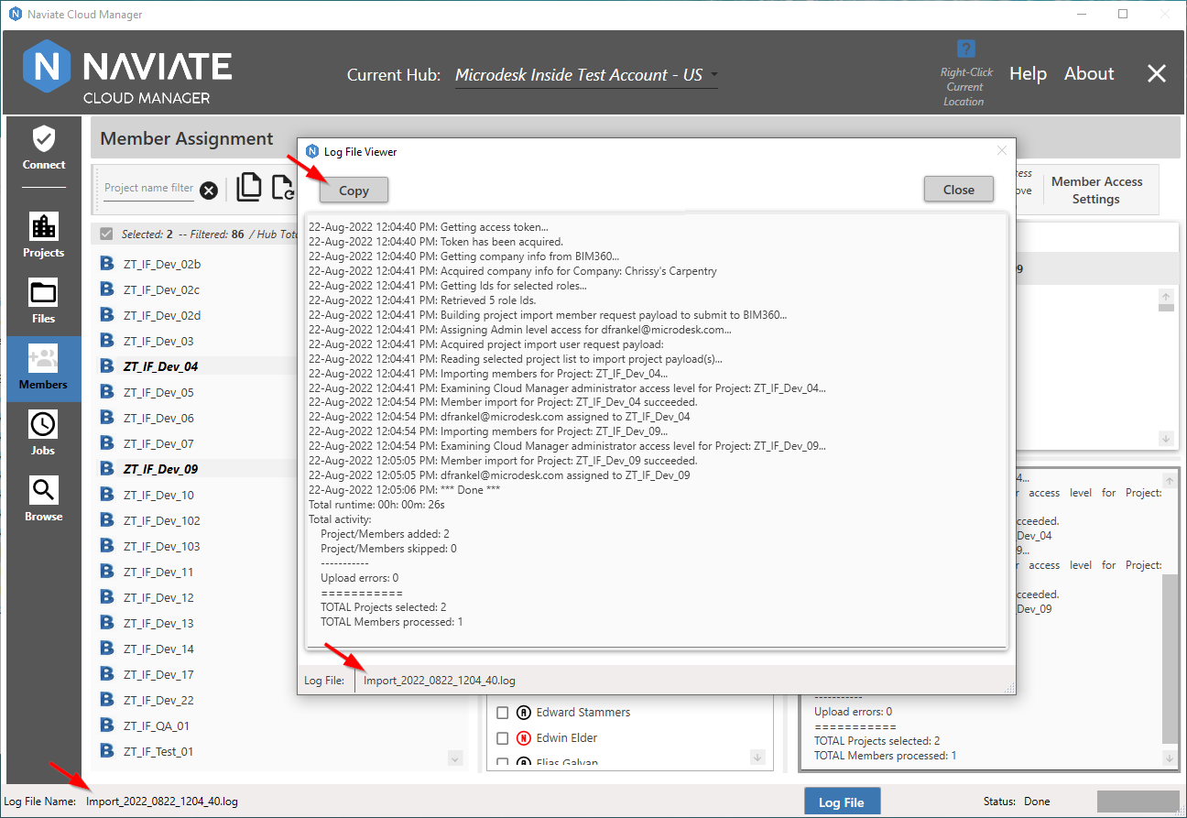This screenshot has height=818, width=1187.
Task: Click the Log File Viewer title icon
Action: click(x=312, y=151)
